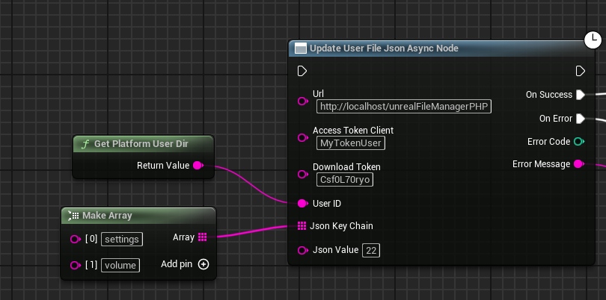The width and height of the screenshot is (606, 300).
Task: Click the volume array element field
Action: pos(120,265)
